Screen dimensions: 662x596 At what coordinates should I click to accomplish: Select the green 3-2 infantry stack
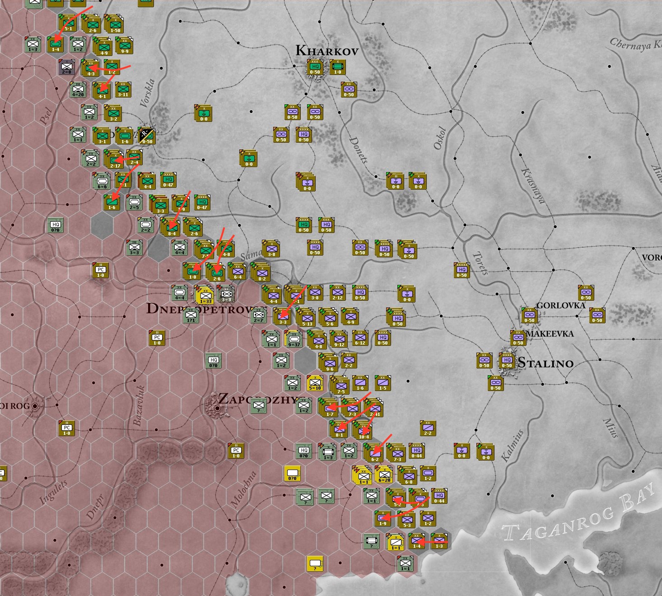pyautogui.click(x=113, y=113)
